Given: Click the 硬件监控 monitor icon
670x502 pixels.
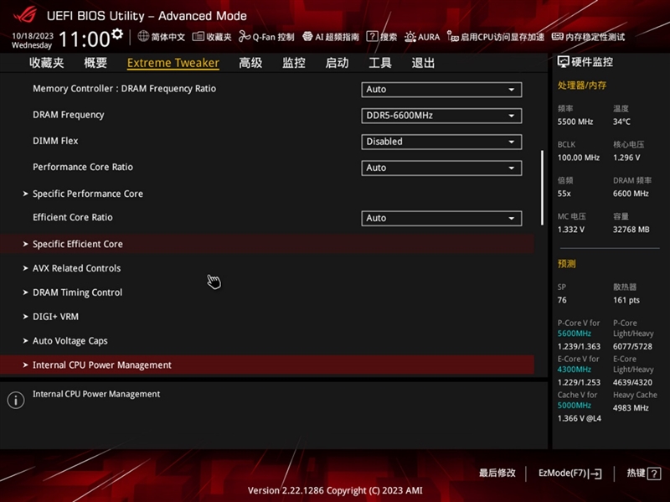Looking at the screenshot, I should pos(563,62).
